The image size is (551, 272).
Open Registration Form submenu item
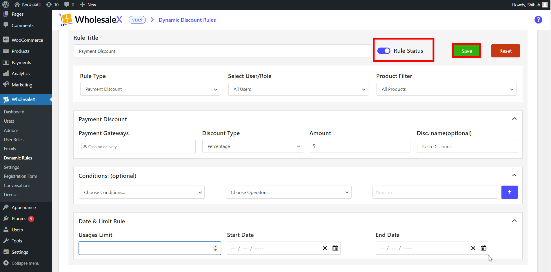point(21,176)
